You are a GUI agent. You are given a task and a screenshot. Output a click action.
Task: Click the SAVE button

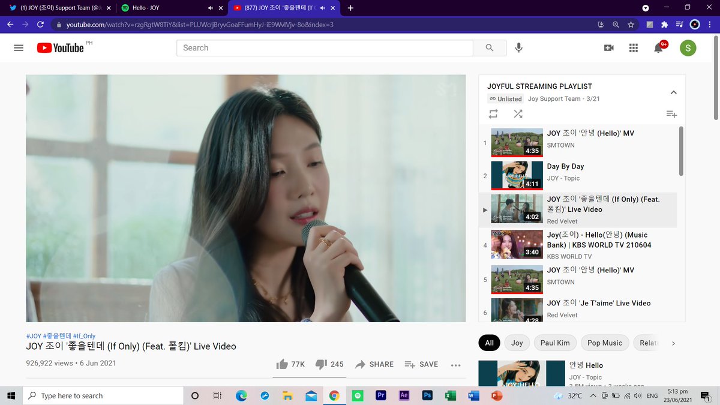point(422,364)
